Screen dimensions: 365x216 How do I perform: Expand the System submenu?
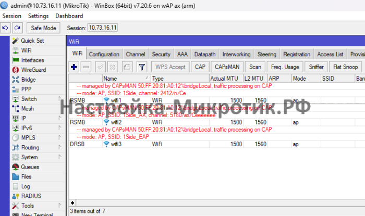60,157
